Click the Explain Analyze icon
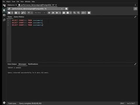Screen dimensions: 140x105 [68, 13]
